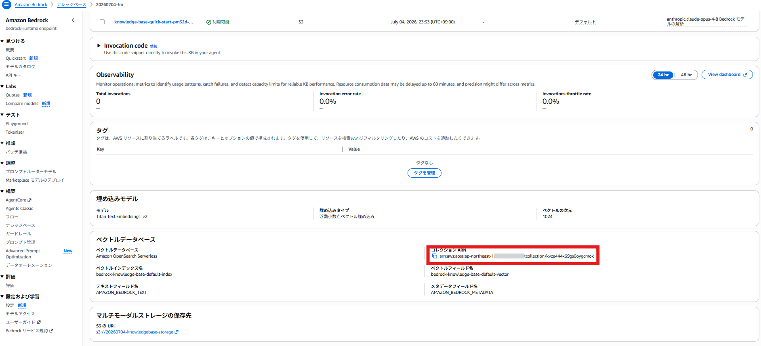Click the 利用可能 status text
The width and height of the screenshot is (761, 346).
pos(221,22)
